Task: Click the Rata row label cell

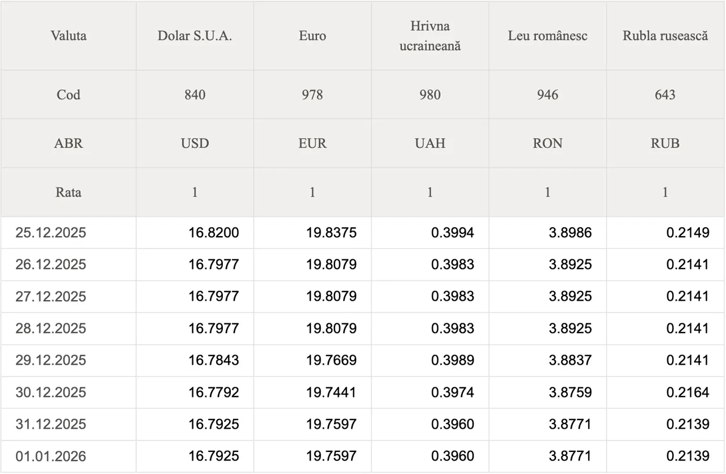Action: coord(69,192)
